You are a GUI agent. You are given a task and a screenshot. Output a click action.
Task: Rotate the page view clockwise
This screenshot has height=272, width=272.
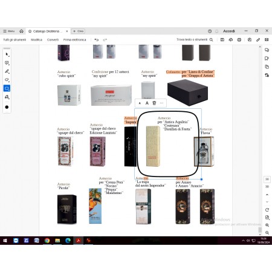coord(267,210)
